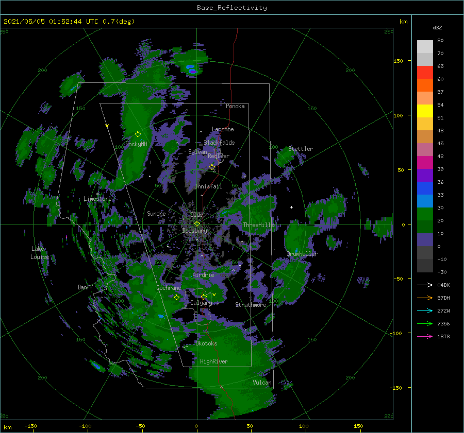Click the Banff label

85,287
